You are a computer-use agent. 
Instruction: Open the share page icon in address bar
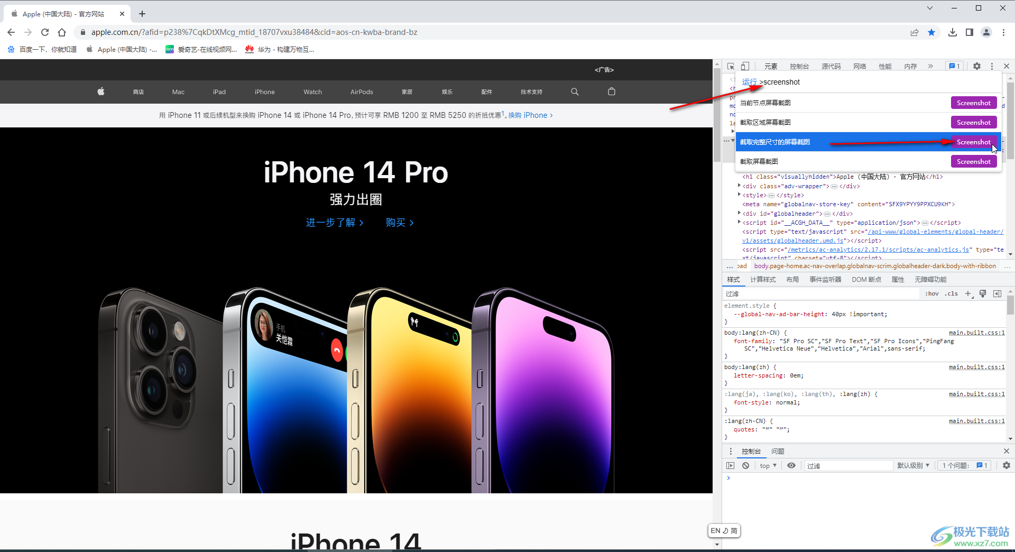click(x=915, y=32)
